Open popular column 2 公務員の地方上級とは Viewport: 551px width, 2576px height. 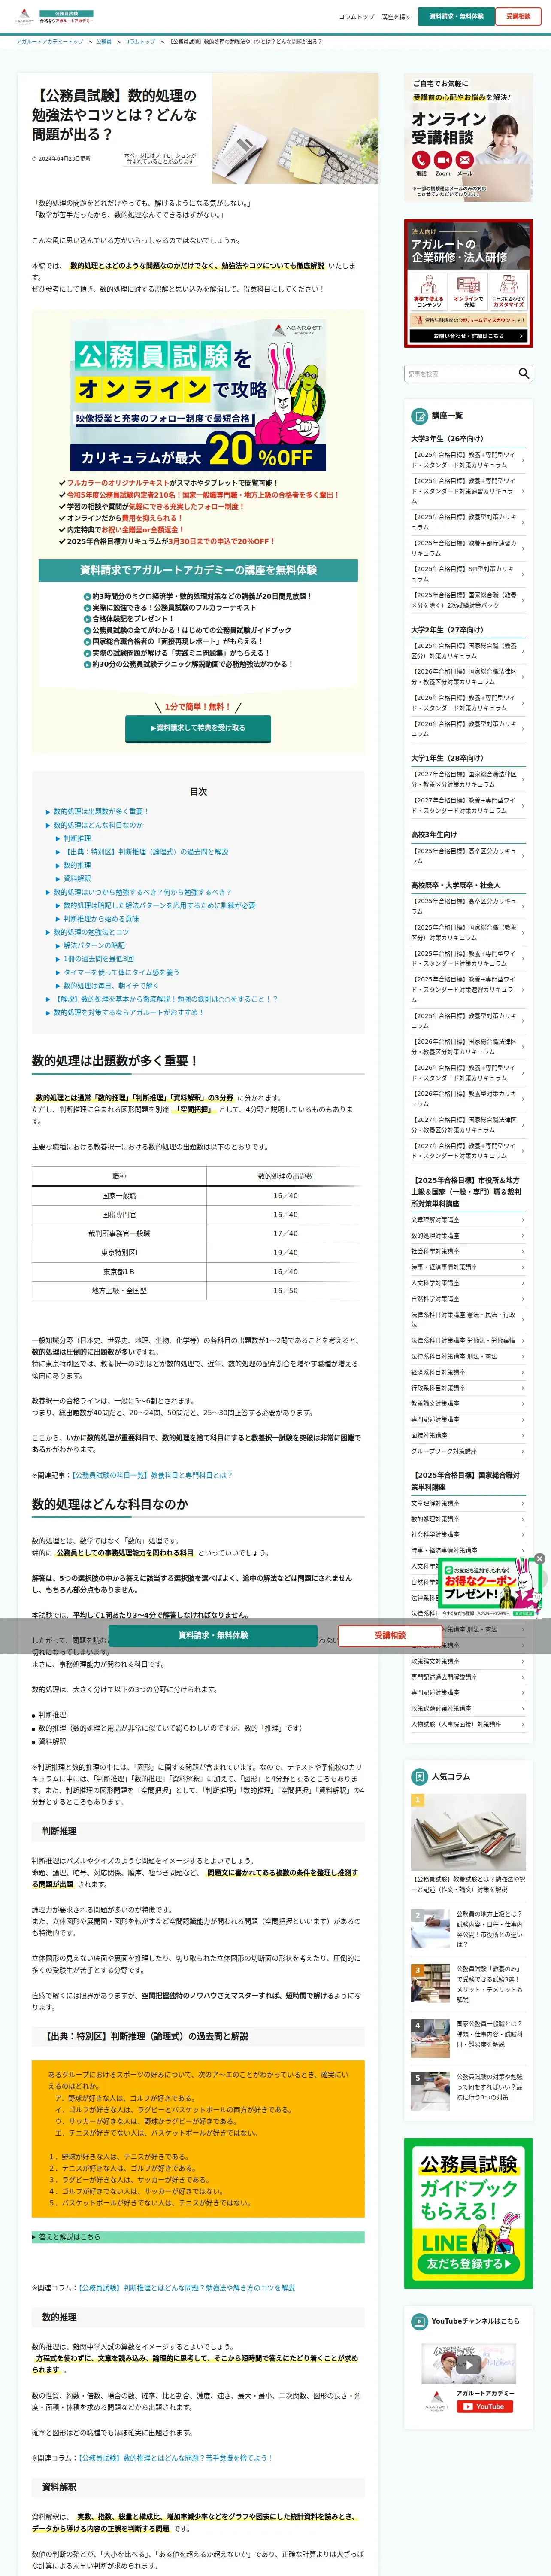click(468, 1930)
